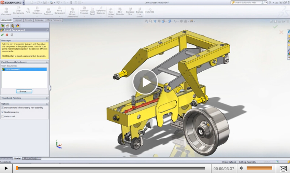Collapse the Part/Assembly to Insert section
This screenshot has width=290, height=173.
point(47,62)
